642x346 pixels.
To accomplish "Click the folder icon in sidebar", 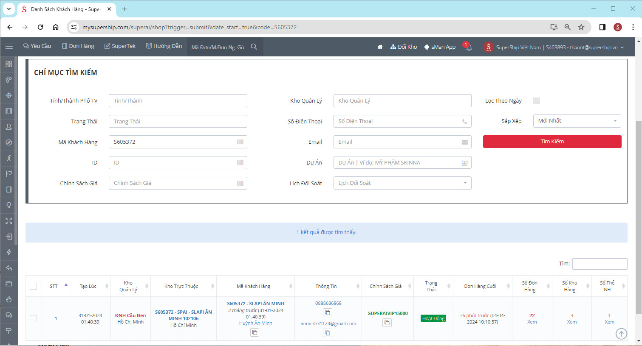I will (x=8, y=284).
